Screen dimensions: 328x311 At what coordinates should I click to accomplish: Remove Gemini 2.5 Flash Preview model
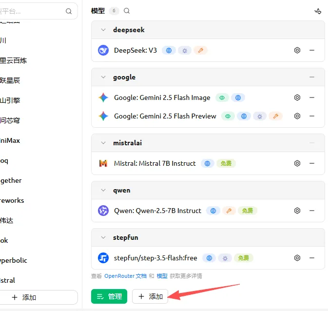(312, 116)
